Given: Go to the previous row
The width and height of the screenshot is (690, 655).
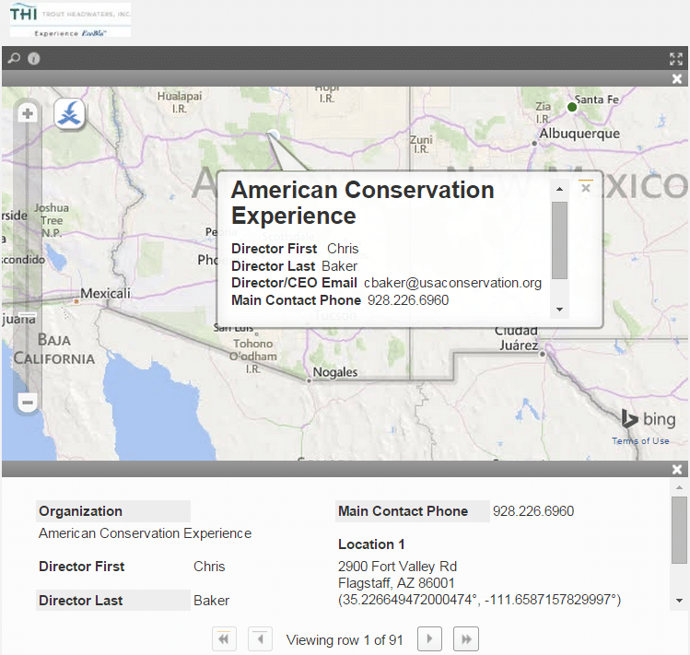Looking at the screenshot, I should [261, 639].
